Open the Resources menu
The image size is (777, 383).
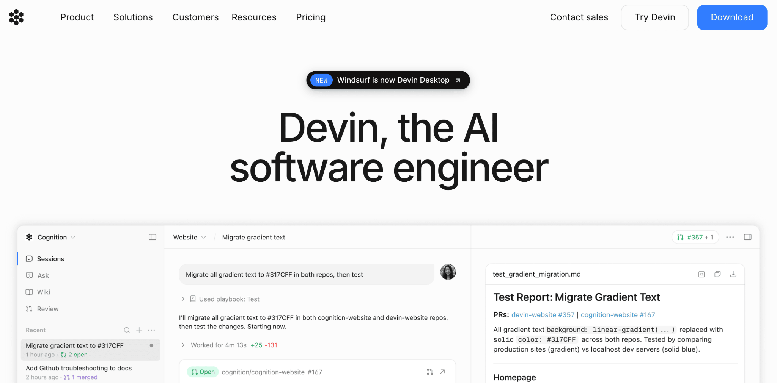pyautogui.click(x=254, y=17)
